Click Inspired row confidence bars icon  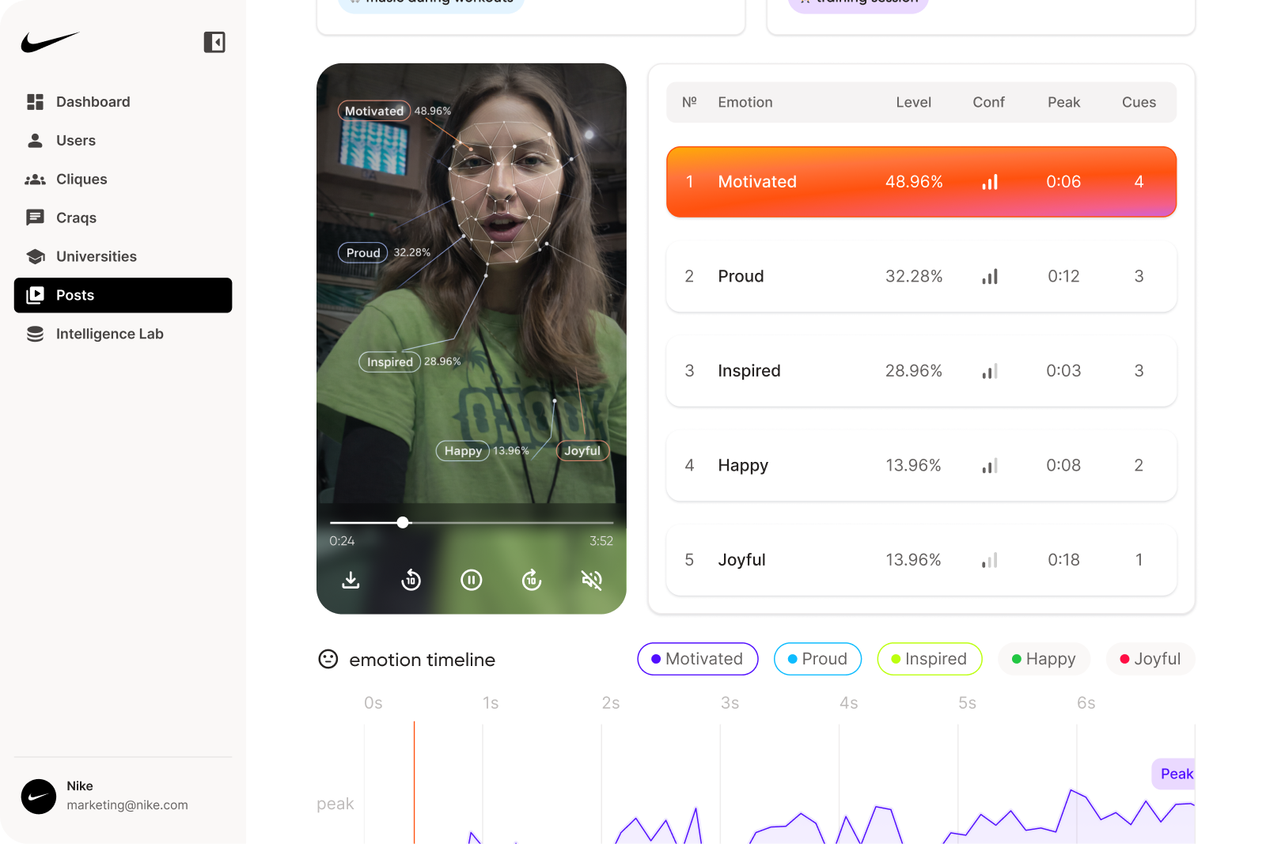(990, 371)
